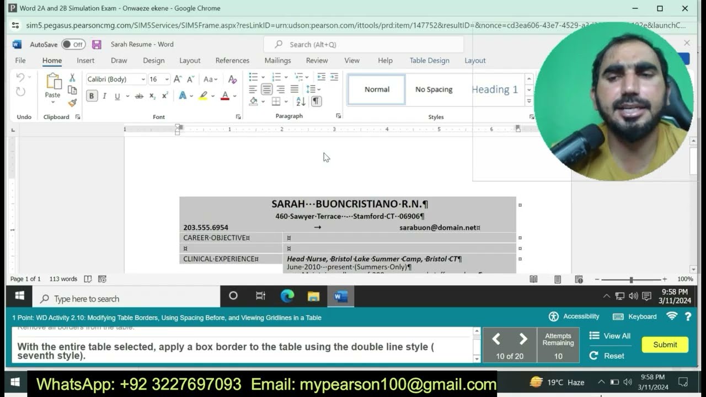Switch to Print Layout view icon
The width and height of the screenshot is (706, 397).
tap(558, 279)
